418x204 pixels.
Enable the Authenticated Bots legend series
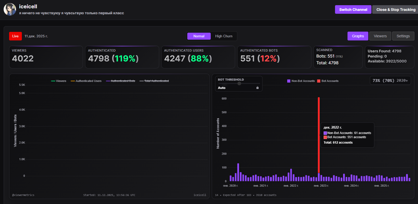pos(121,81)
